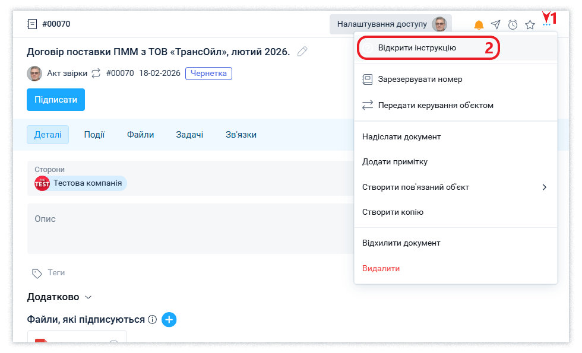Click info icon next to signed files heading
Screen dimensions: 582x353
point(152,320)
